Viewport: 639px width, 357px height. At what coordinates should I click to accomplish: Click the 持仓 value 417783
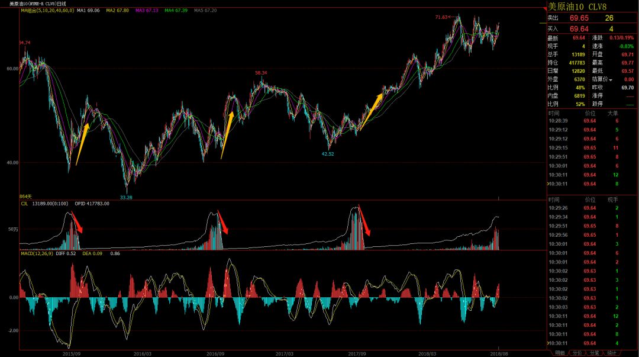point(577,63)
